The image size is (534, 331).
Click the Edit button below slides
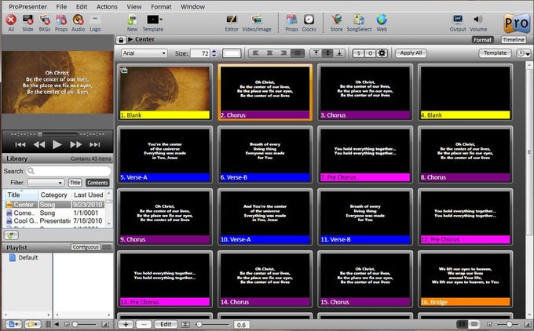pyautogui.click(x=165, y=324)
